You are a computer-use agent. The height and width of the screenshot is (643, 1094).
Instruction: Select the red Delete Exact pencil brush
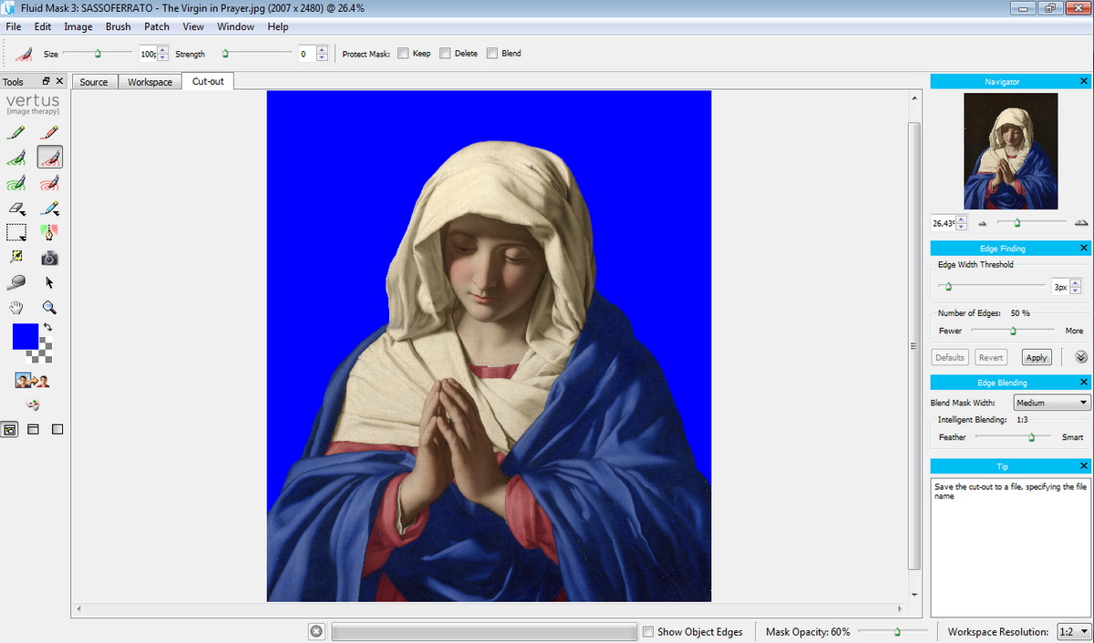pos(50,132)
